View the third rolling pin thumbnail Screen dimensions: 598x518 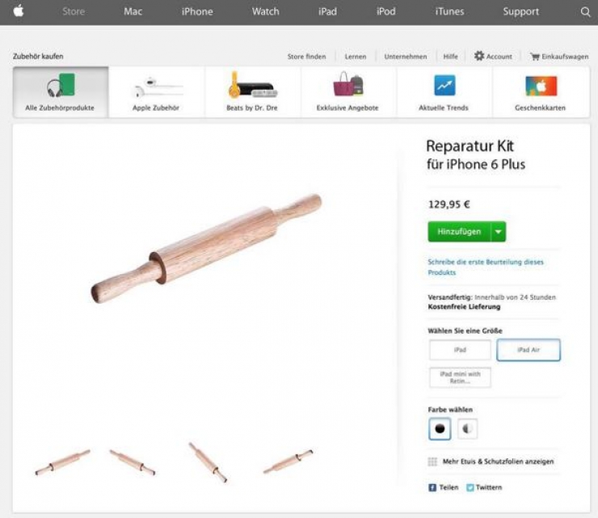[208, 462]
